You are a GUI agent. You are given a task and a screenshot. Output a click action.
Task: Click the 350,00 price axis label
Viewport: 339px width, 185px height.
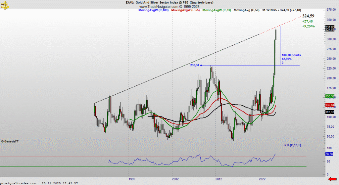coord(331,20)
